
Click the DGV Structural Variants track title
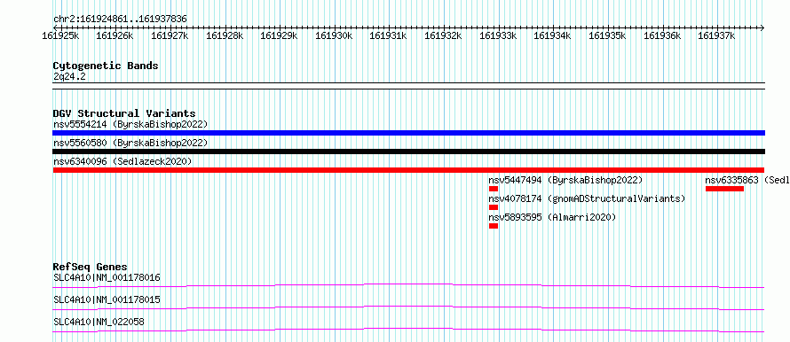124,113
